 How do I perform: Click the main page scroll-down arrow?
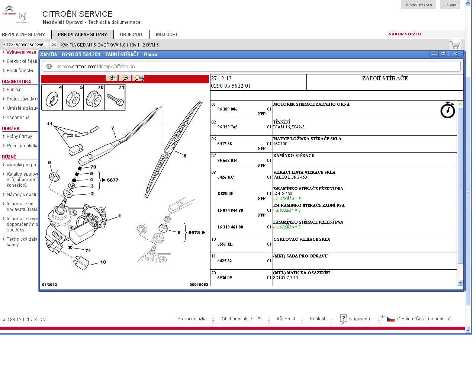click(x=468, y=330)
